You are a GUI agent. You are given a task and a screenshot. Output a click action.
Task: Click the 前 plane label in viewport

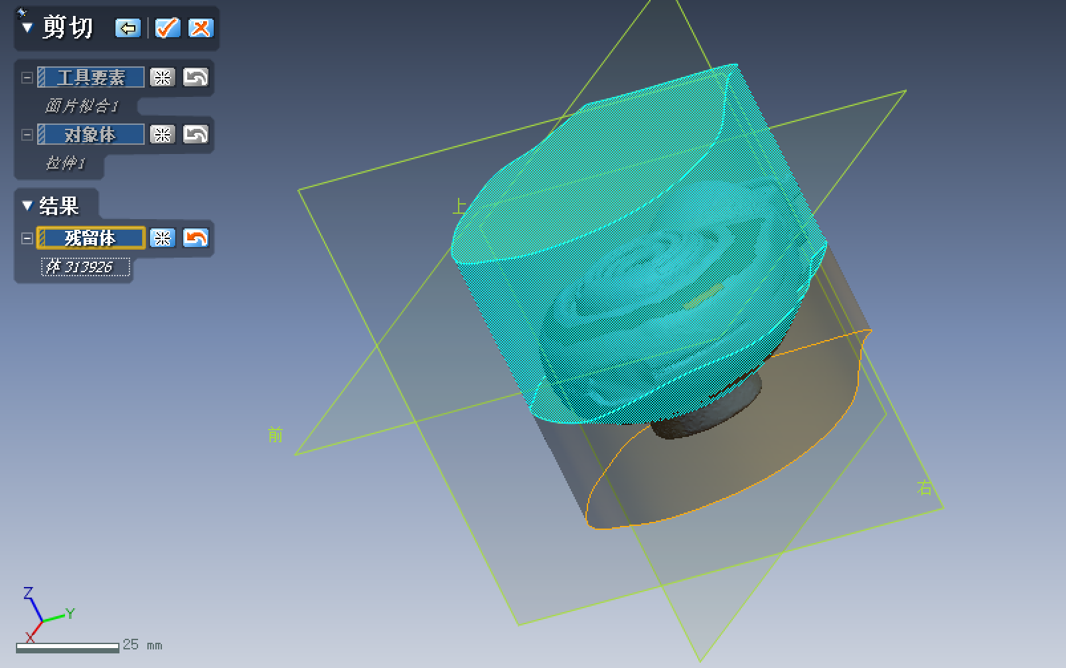point(275,435)
